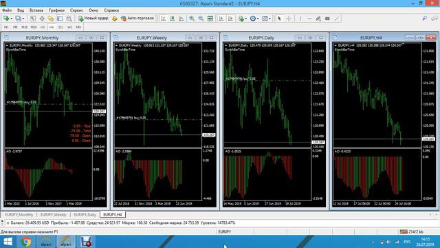Open the Profiles toolbar icon
The image size is (440, 248).
(18, 19)
